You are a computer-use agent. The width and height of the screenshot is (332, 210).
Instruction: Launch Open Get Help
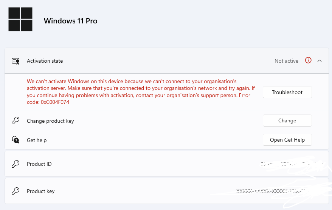[x=287, y=140]
